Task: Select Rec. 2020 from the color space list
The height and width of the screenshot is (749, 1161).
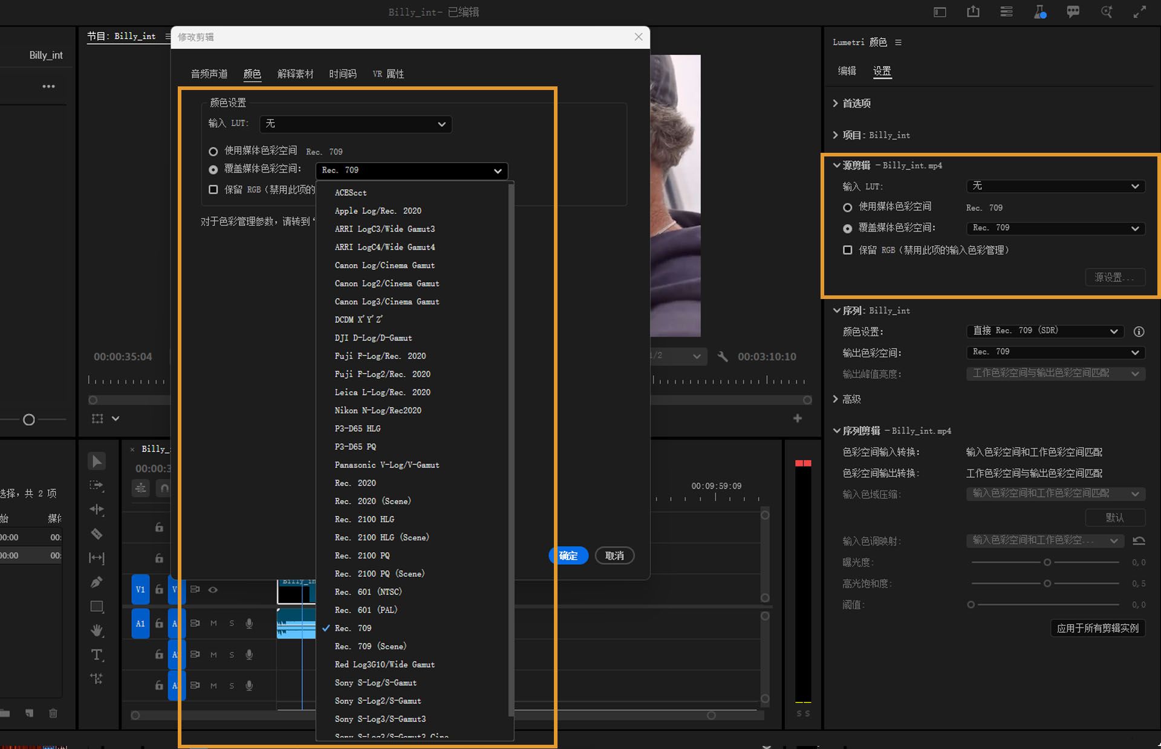Action: (x=356, y=483)
